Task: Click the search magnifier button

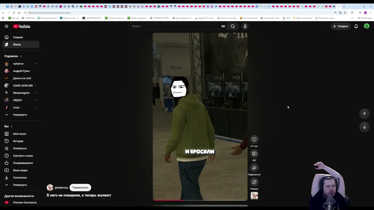Action: (233, 26)
